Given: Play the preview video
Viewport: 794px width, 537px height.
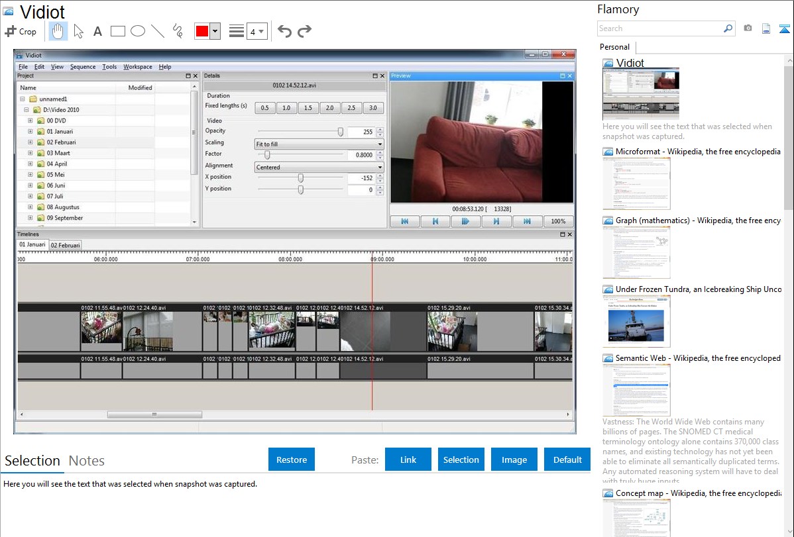Looking at the screenshot, I should click(x=465, y=221).
